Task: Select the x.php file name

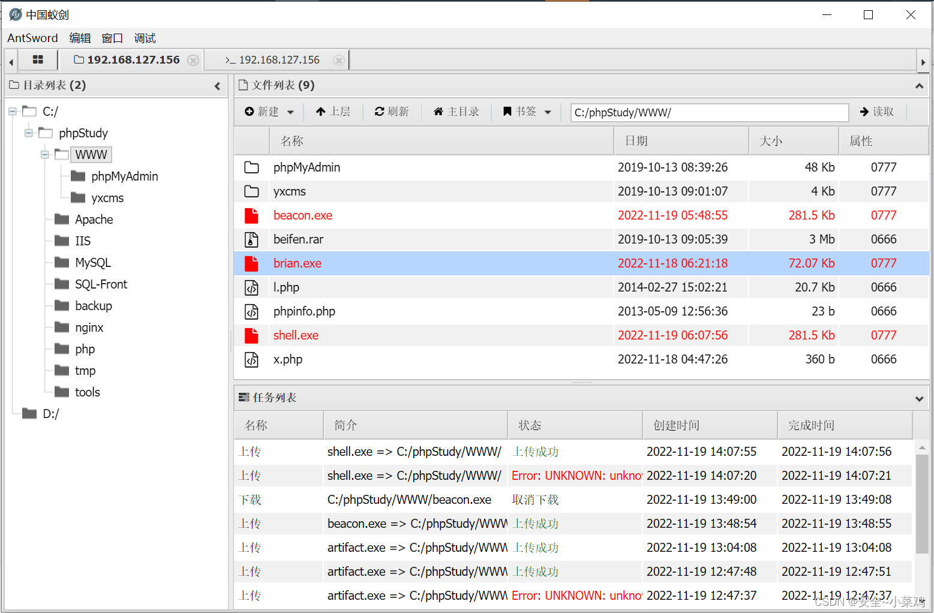Action: pyautogui.click(x=288, y=359)
